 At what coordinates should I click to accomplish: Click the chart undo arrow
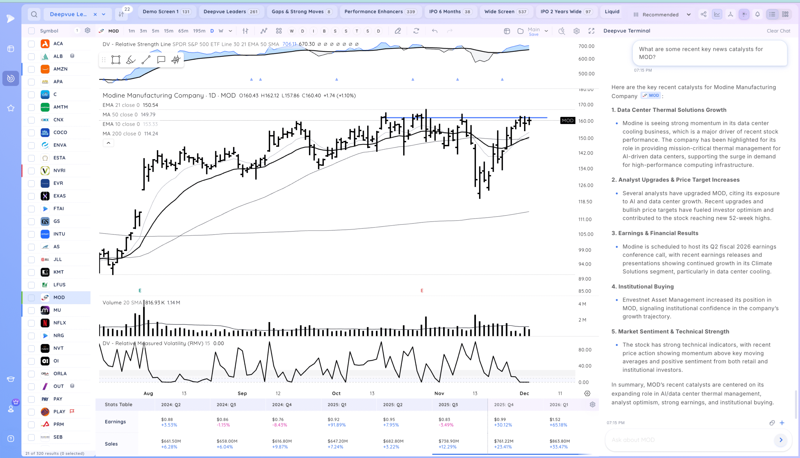tap(434, 31)
